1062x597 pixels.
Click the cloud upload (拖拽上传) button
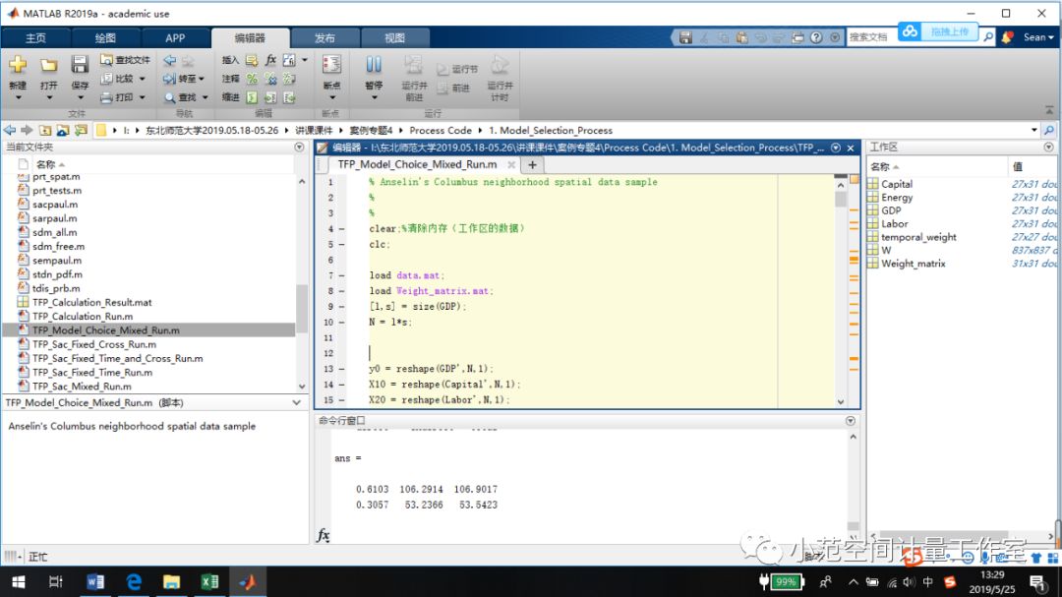coord(939,31)
